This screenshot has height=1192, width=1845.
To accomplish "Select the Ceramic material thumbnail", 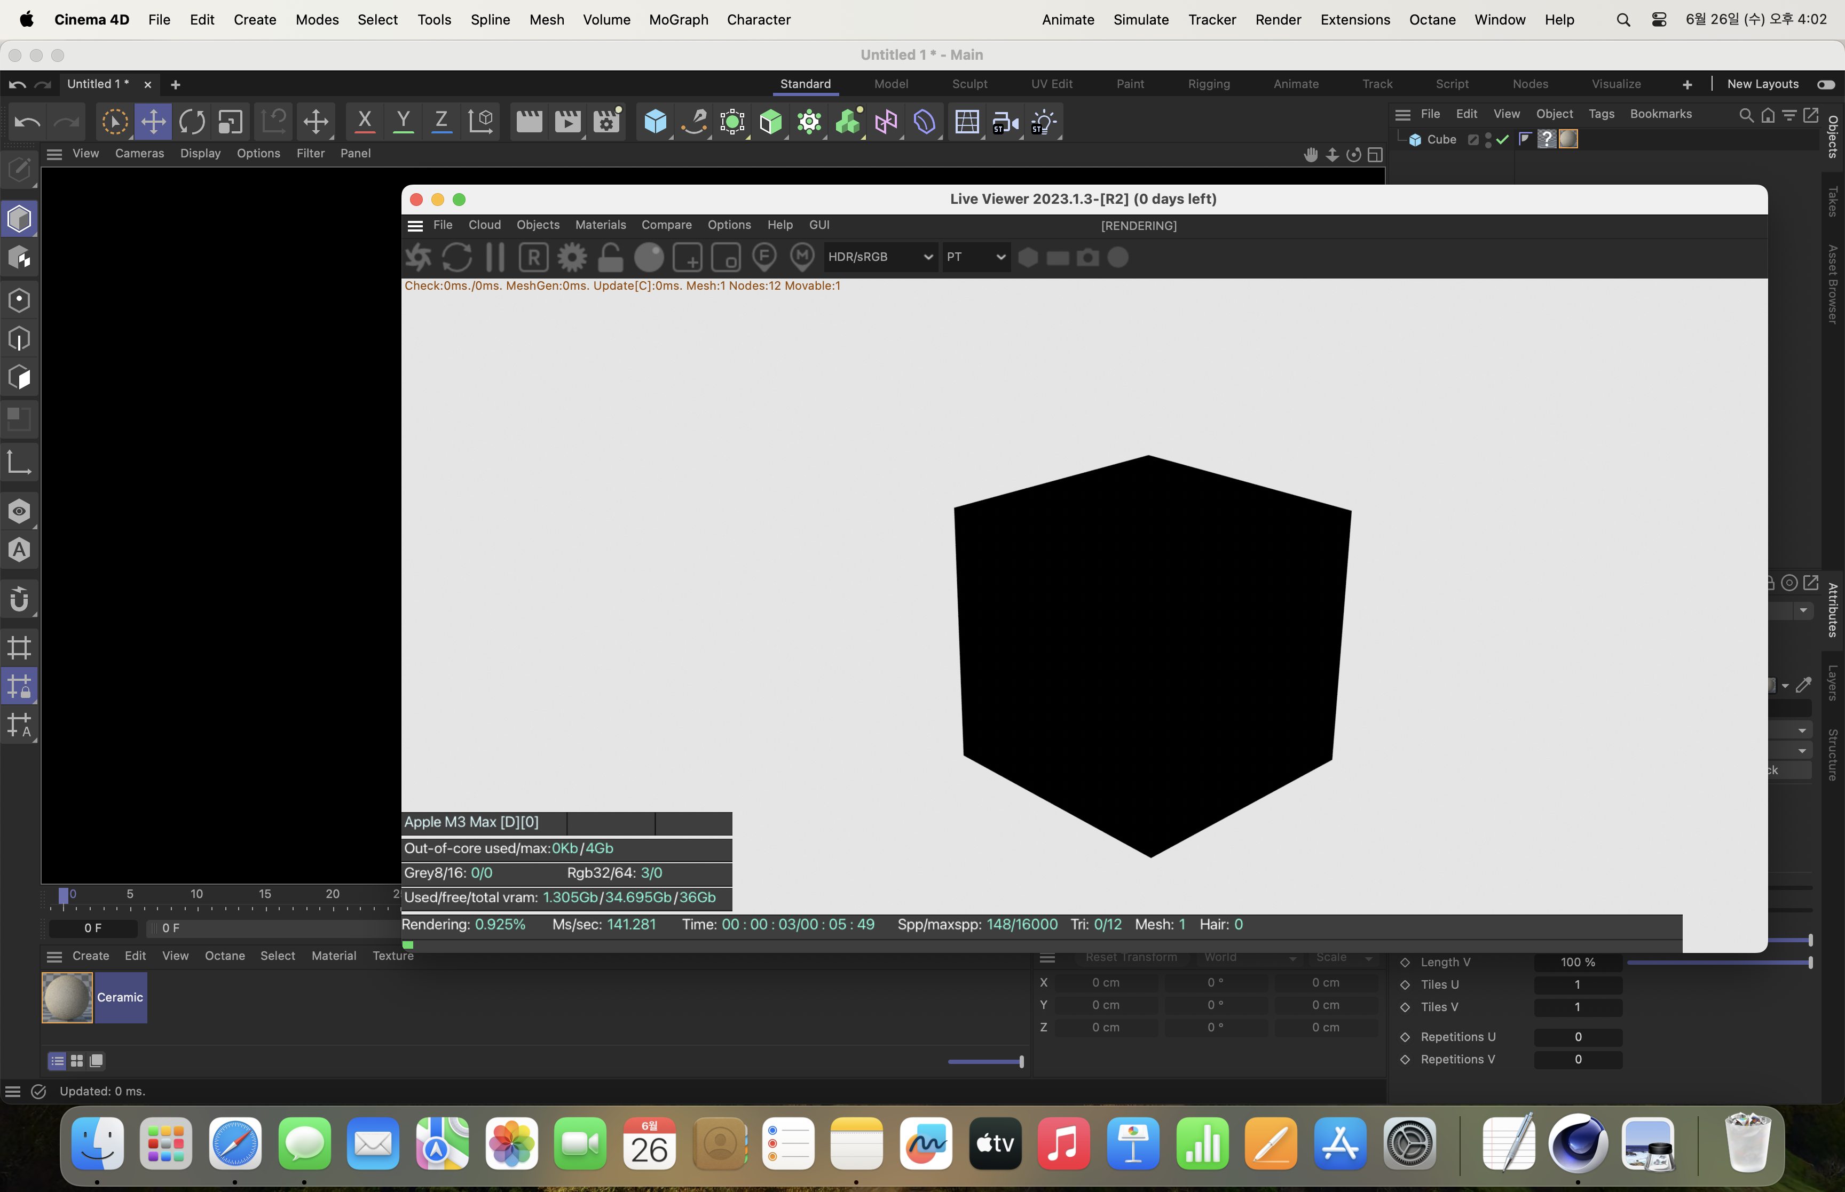I will (67, 998).
